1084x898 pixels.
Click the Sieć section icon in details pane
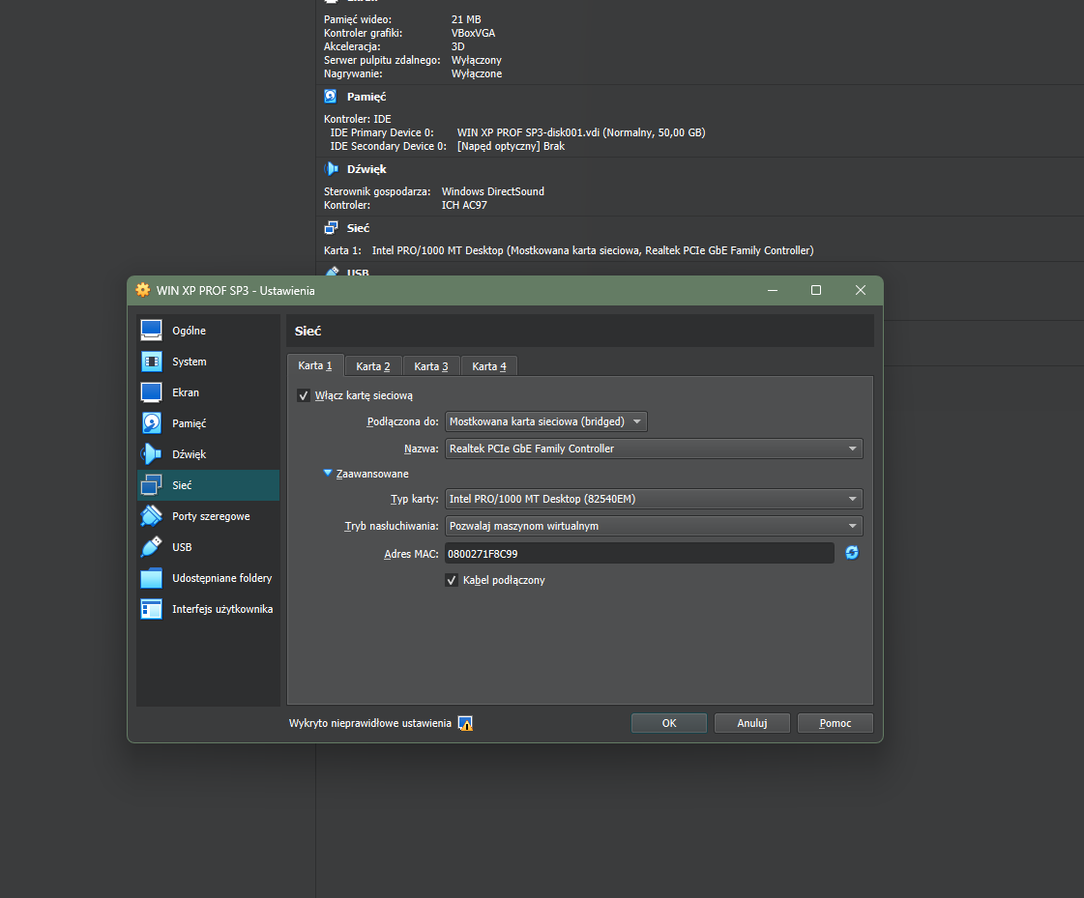(331, 227)
